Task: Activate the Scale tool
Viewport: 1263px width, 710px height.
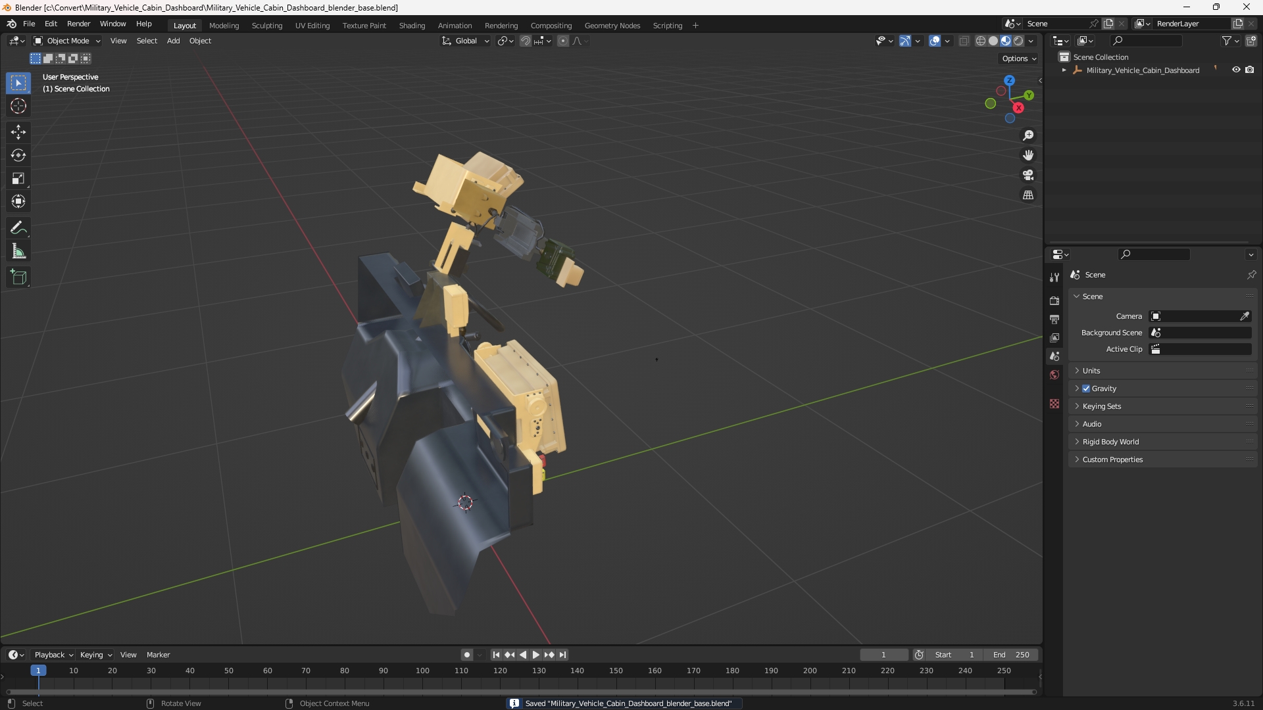Action: [x=18, y=178]
